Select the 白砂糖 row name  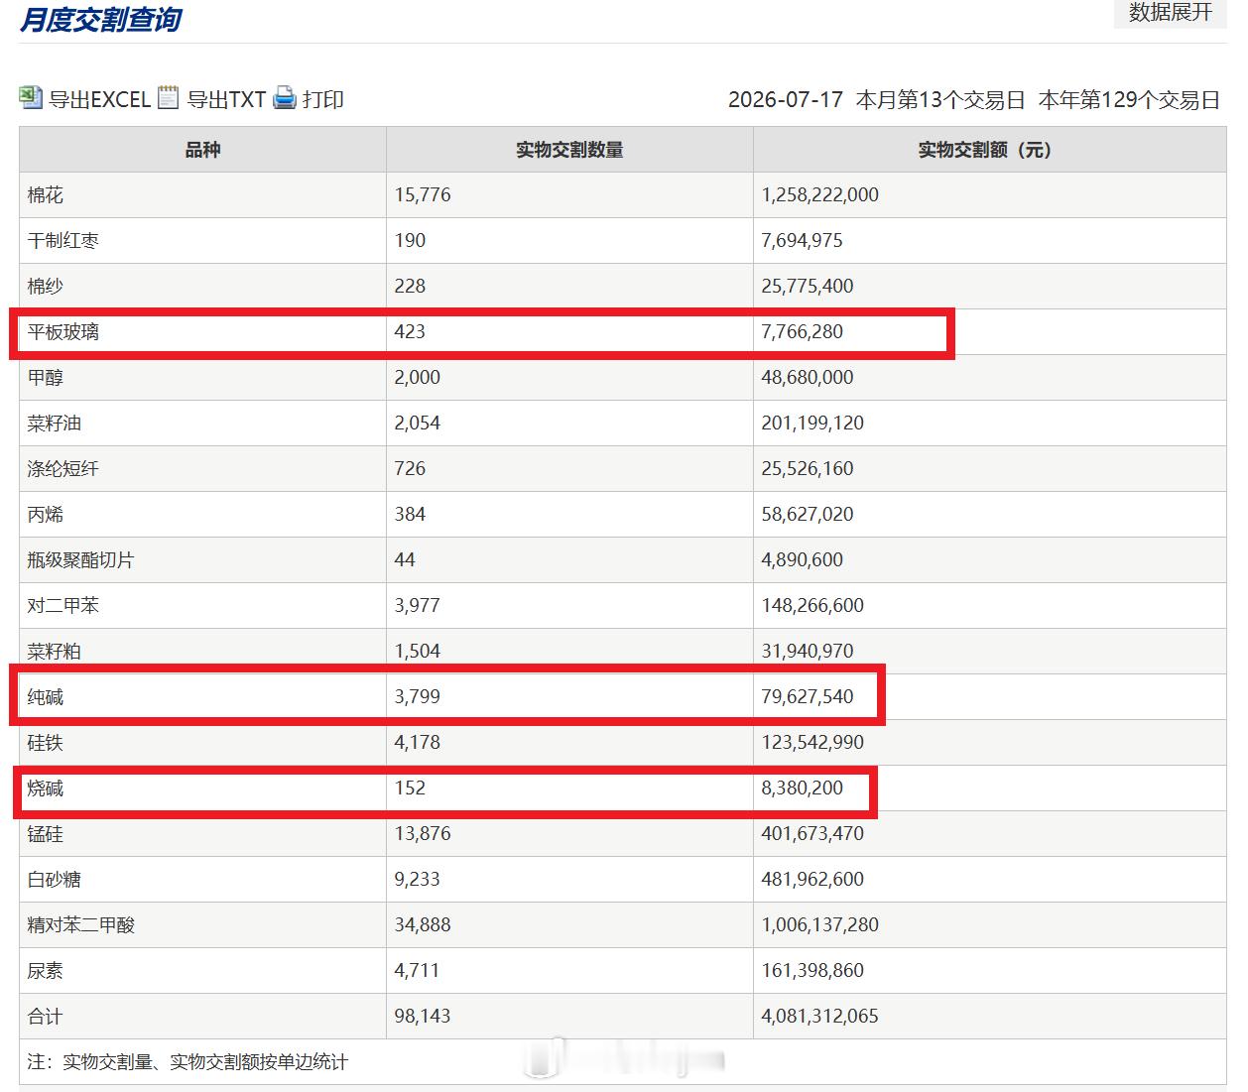[55, 880]
